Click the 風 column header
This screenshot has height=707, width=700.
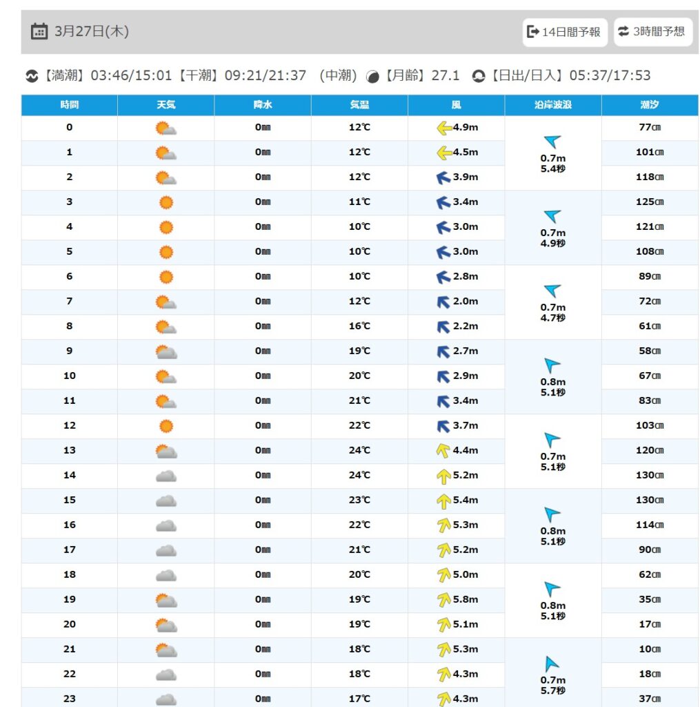[x=457, y=105]
